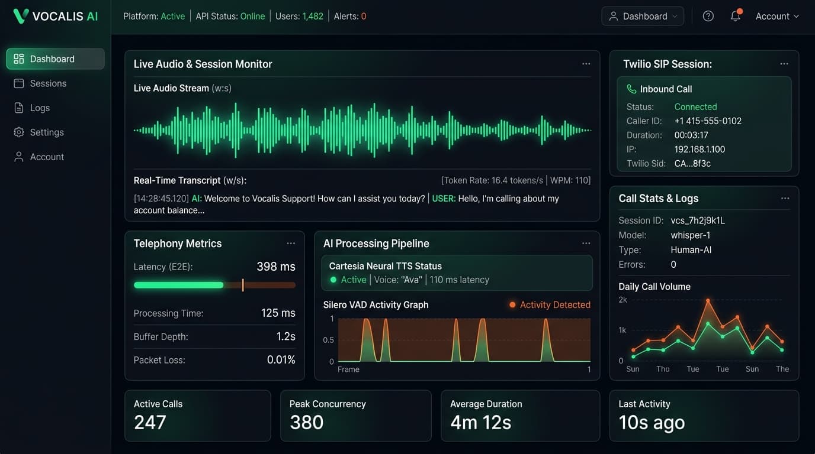The image size is (815, 454).
Task: Open Account from the sidebar
Action: point(56,157)
